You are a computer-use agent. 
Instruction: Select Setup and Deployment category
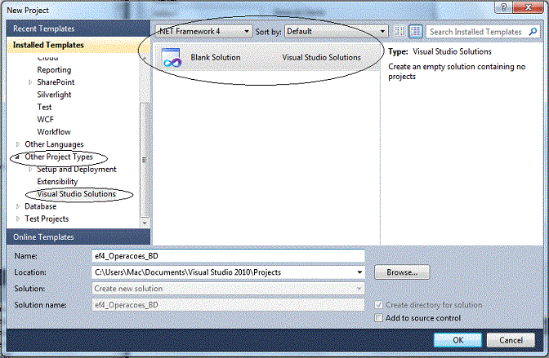coord(77,169)
